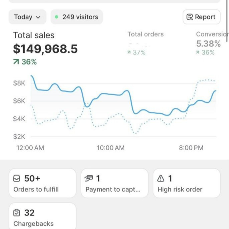Click the 10:00 AM point on sales chart
This screenshot has height=229, width=229.
pyautogui.click(x=111, y=95)
